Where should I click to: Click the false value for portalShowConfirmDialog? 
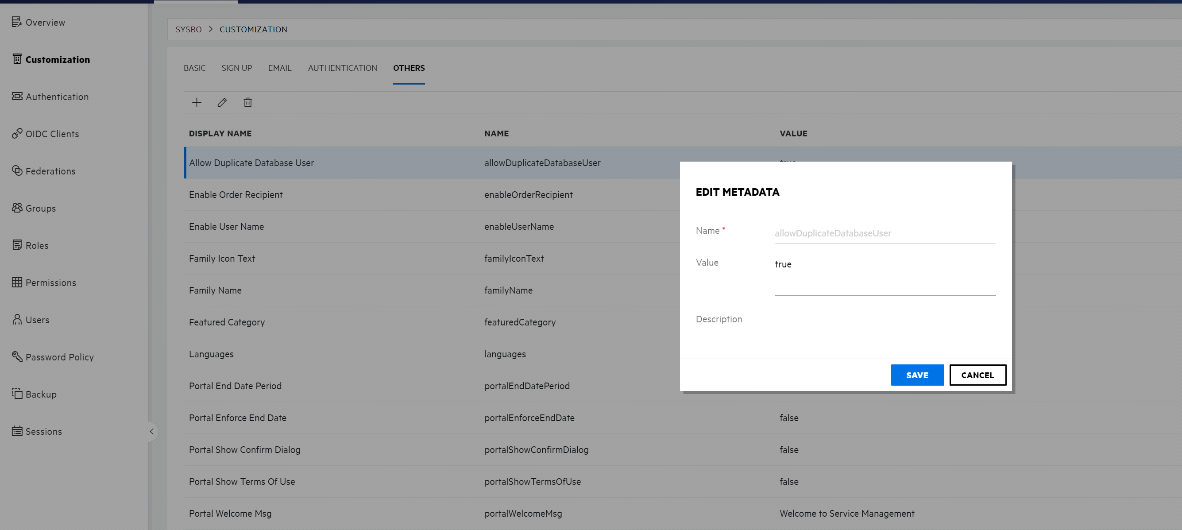[789, 449]
